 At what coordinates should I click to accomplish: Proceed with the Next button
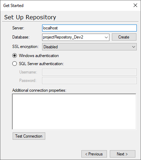[x=122, y=154]
